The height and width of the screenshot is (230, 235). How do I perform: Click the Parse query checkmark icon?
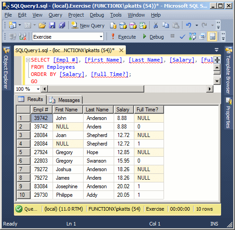182,36
